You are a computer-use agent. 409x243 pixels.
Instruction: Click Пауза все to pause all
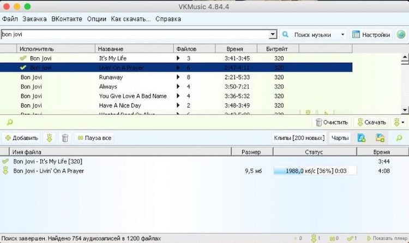[94, 138]
